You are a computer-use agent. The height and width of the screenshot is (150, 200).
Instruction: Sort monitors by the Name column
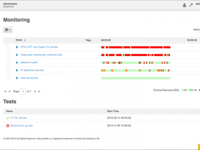pyautogui.click(x=20, y=40)
